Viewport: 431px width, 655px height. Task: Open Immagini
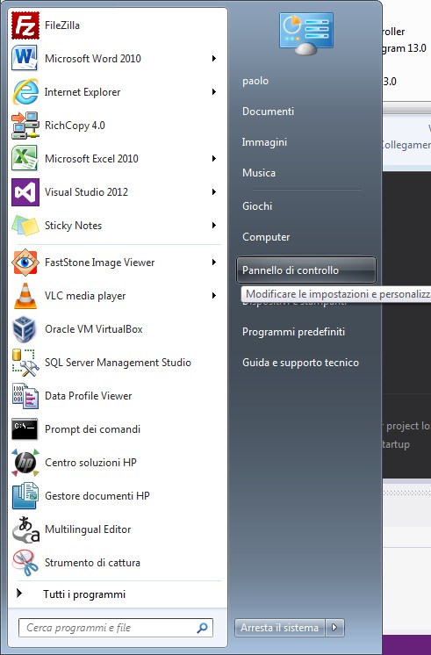coord(264,142)
